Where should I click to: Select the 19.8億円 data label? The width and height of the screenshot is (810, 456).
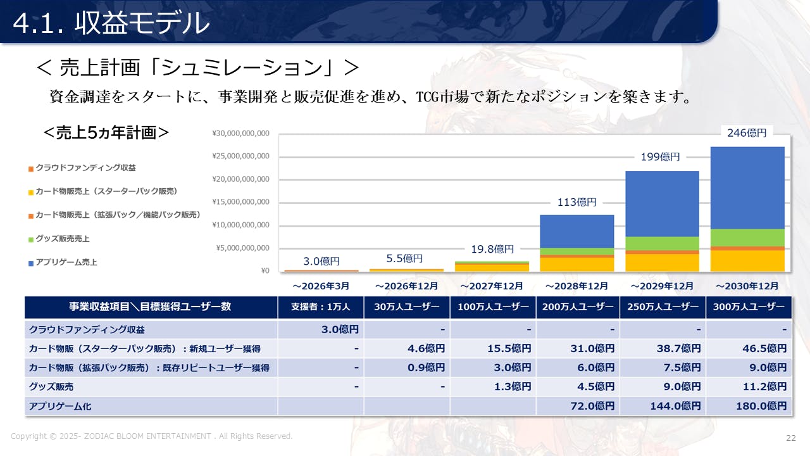point(494,250)
